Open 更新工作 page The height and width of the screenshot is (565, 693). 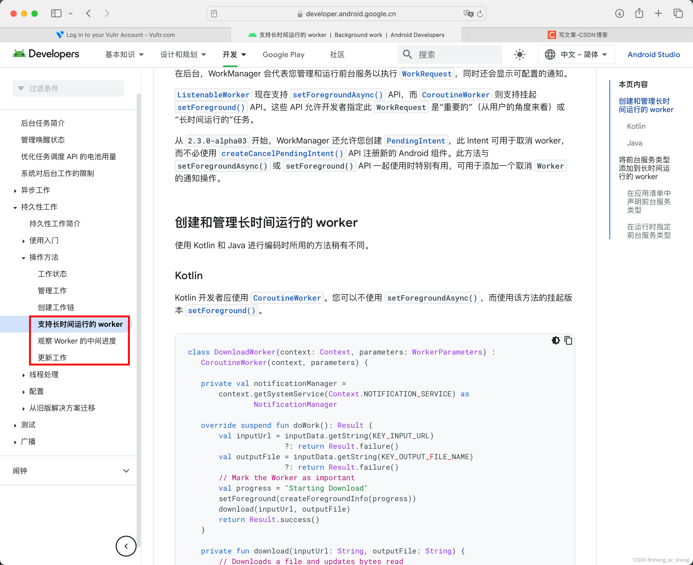pyautogui.click(x=52, y=358)
